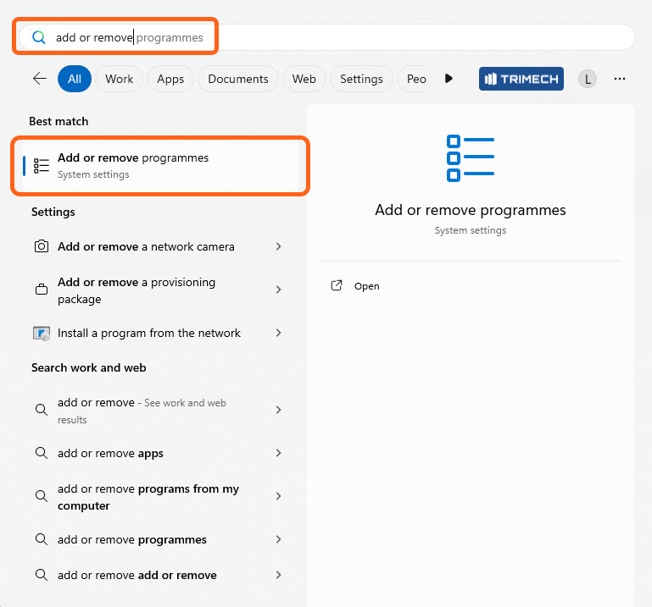The image size is (652, 607).
Task: Click the provisioning package briefcase icon
Action: 41,290
